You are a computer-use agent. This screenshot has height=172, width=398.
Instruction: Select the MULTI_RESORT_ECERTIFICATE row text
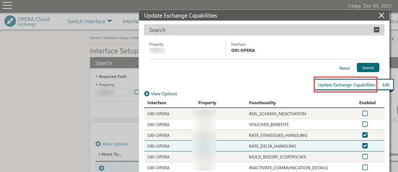click(277, 157)
